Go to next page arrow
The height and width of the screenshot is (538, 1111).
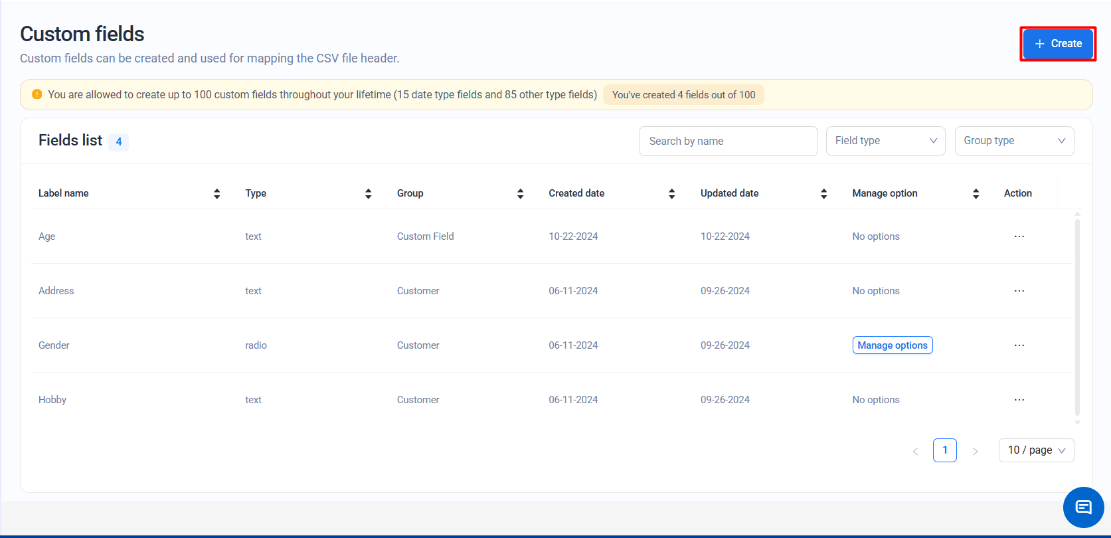(975, 451)
